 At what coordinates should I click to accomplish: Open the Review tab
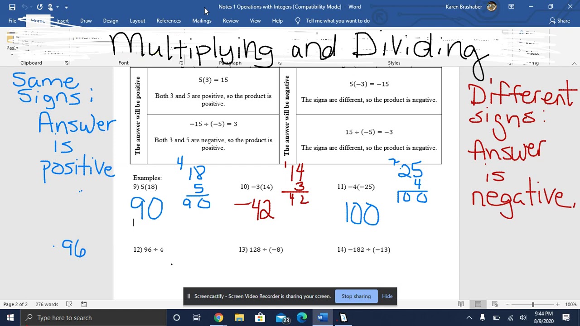tap(231, 21)
